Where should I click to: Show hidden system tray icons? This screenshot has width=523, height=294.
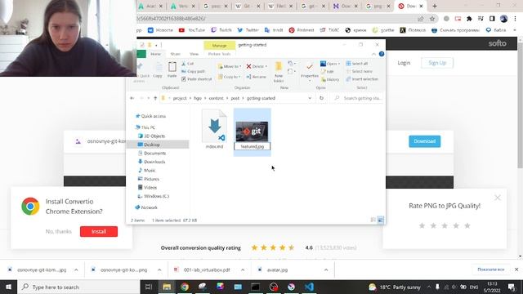[428, 287]
